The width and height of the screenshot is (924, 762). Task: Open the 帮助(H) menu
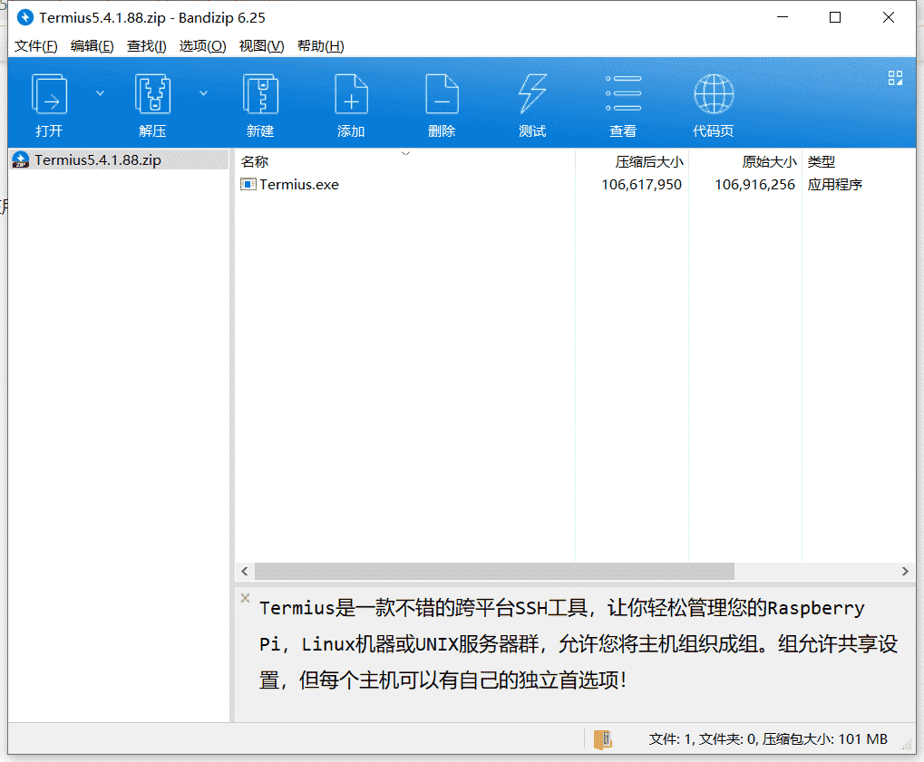(x=321, y=46)
